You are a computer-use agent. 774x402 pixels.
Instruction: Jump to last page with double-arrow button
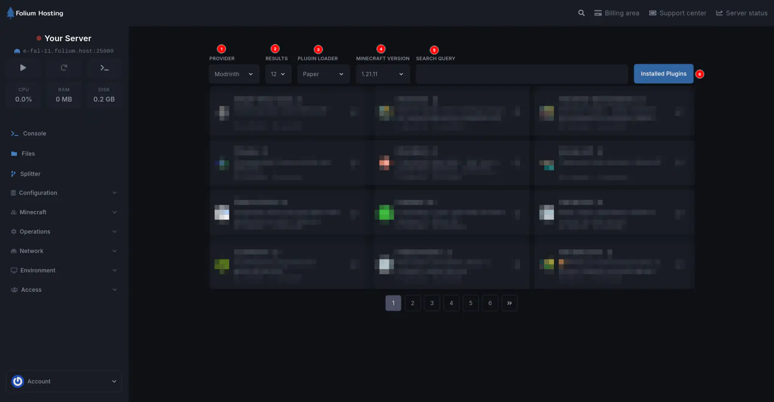509,303
